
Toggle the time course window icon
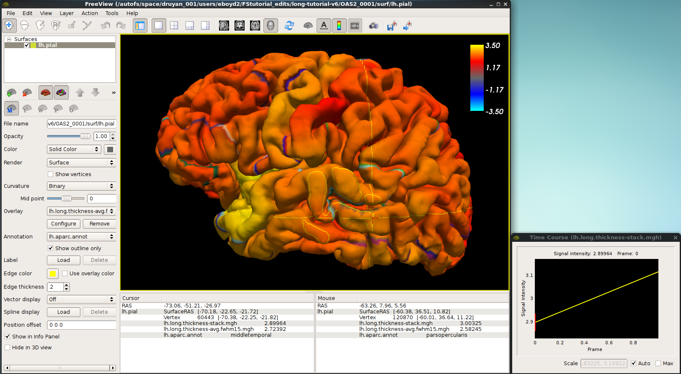tap(354, 26)
